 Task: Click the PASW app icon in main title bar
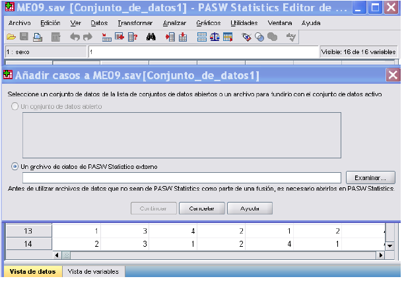(x=10, y=7)
